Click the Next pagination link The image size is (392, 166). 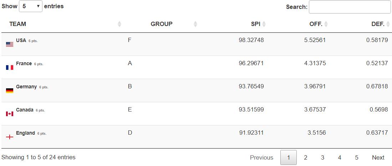[x=378, y=157]
